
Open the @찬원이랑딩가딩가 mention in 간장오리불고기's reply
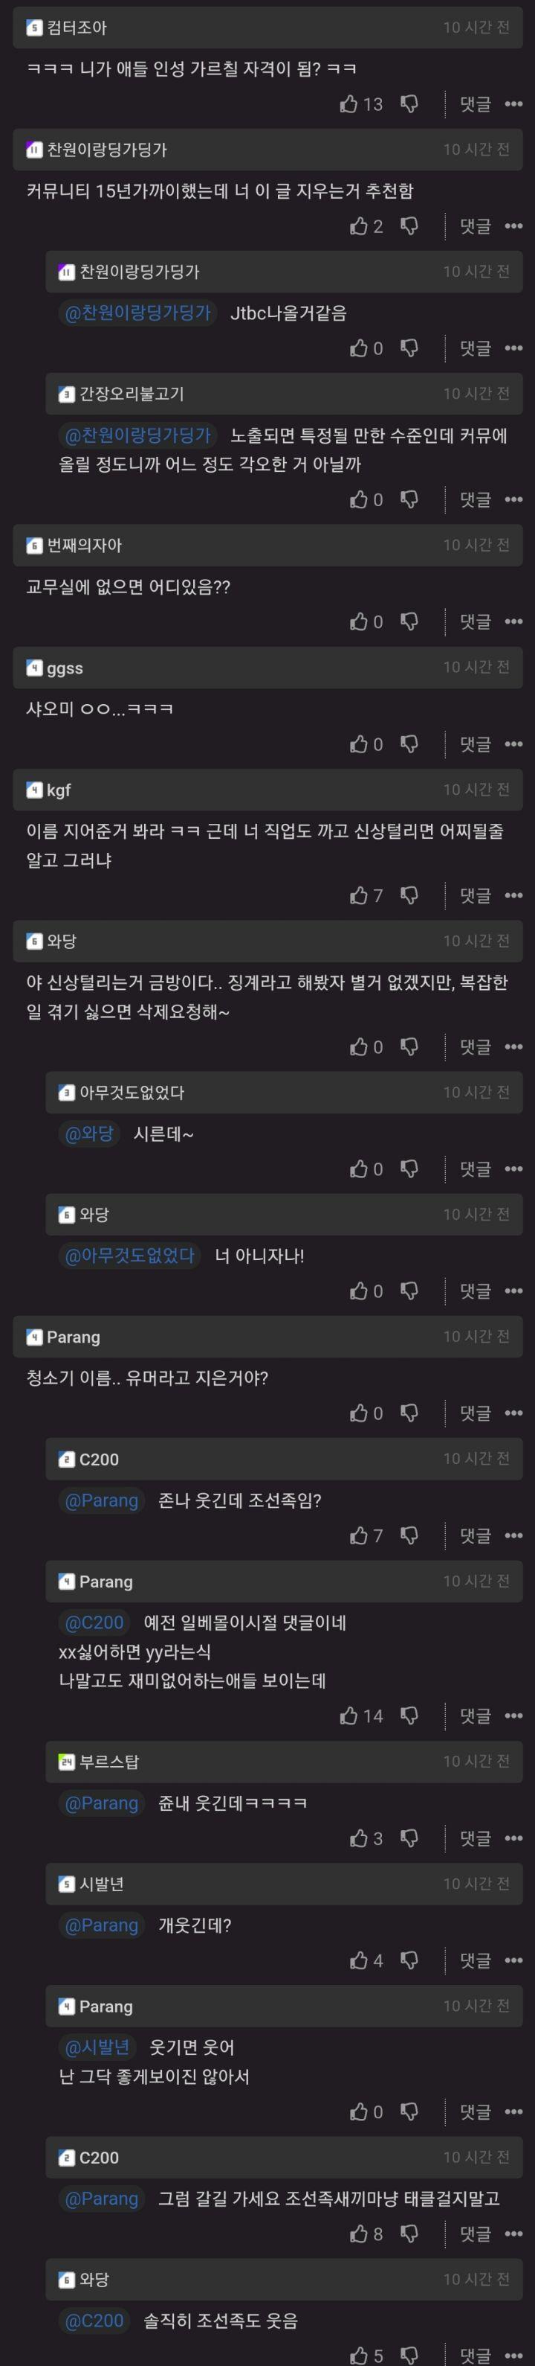[x=137, y=435]
